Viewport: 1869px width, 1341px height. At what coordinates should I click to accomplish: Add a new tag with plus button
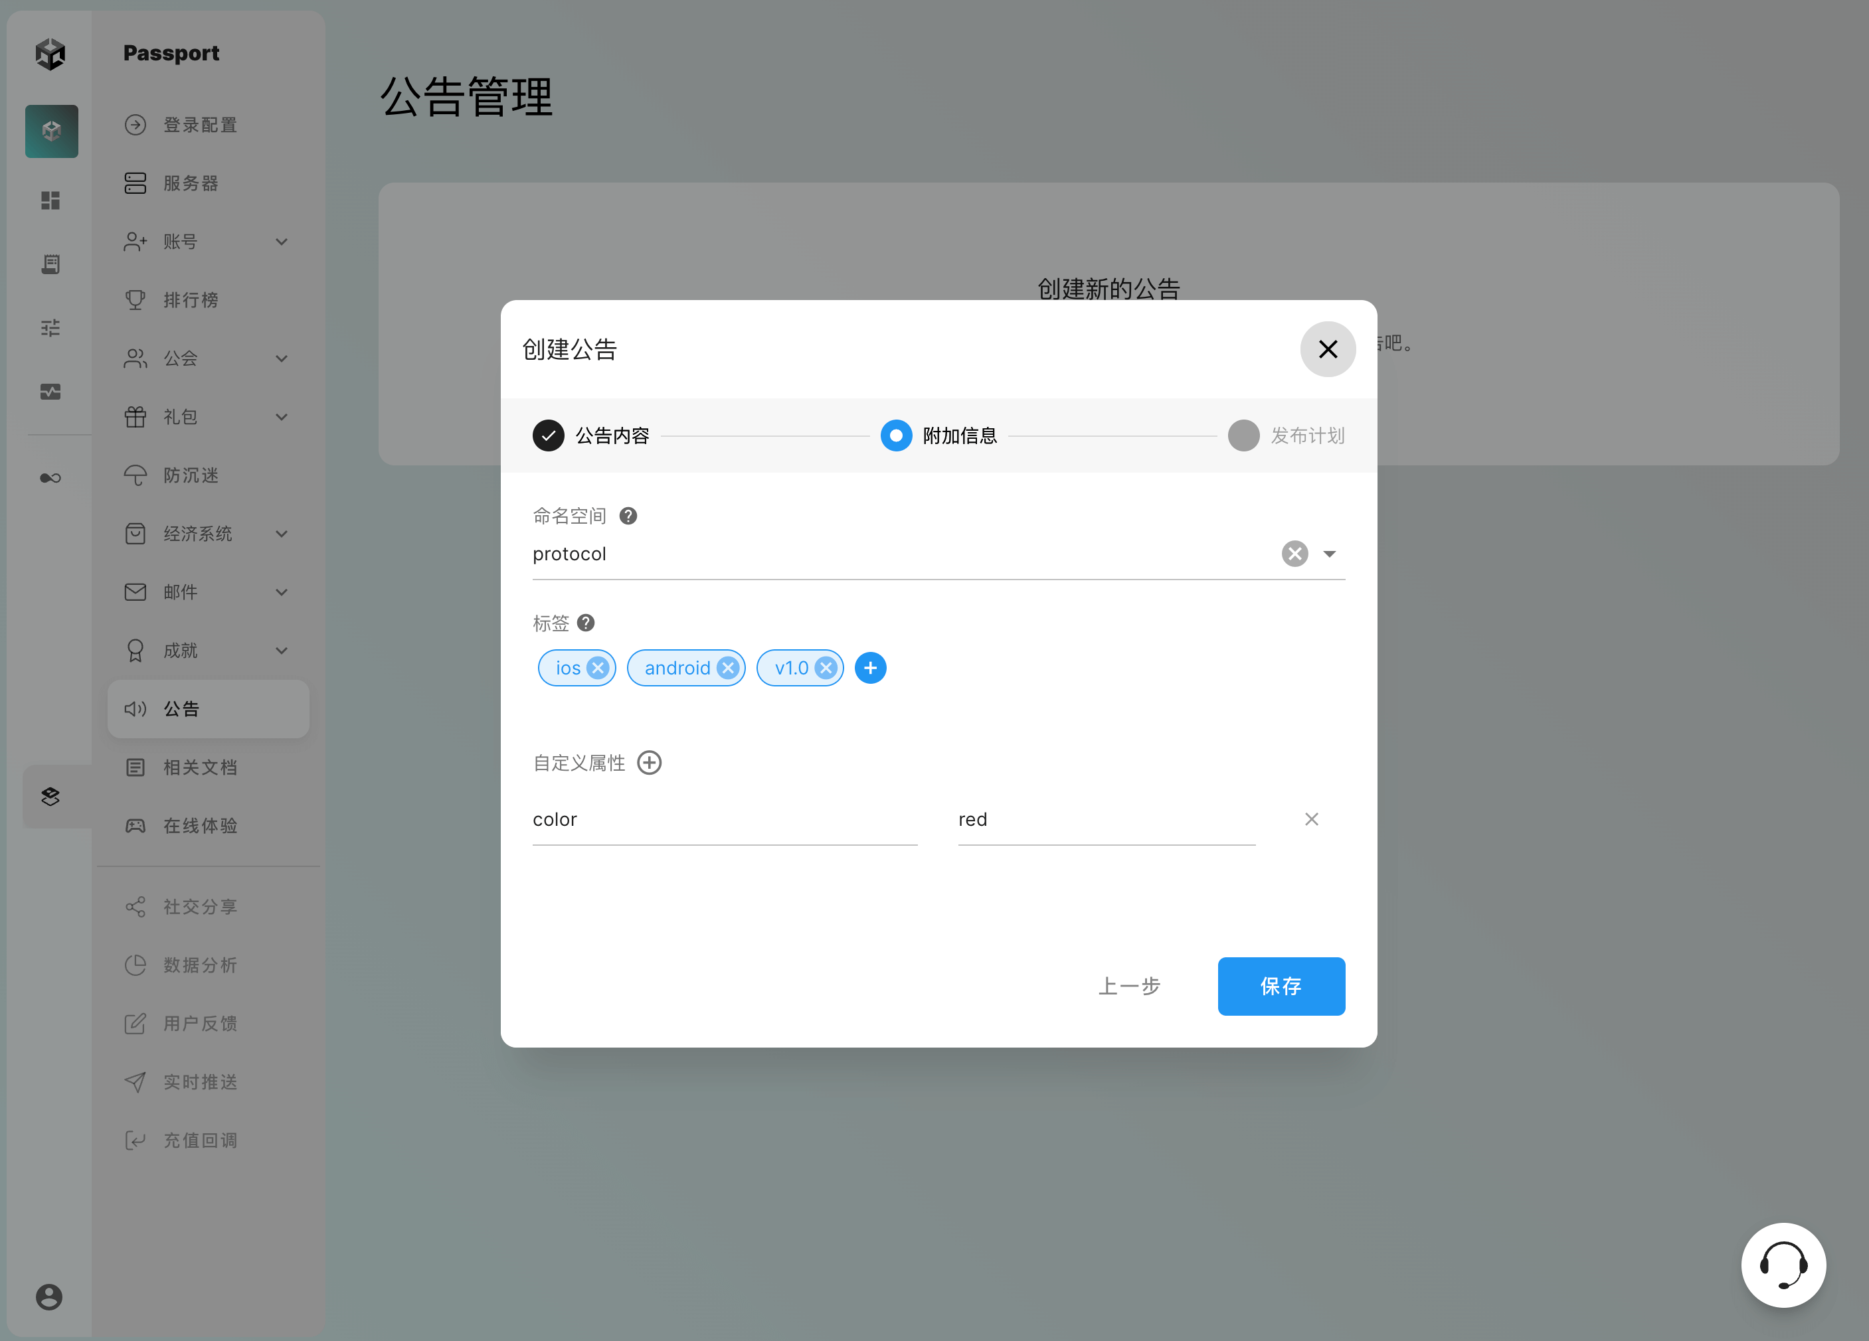coord(870,668)
